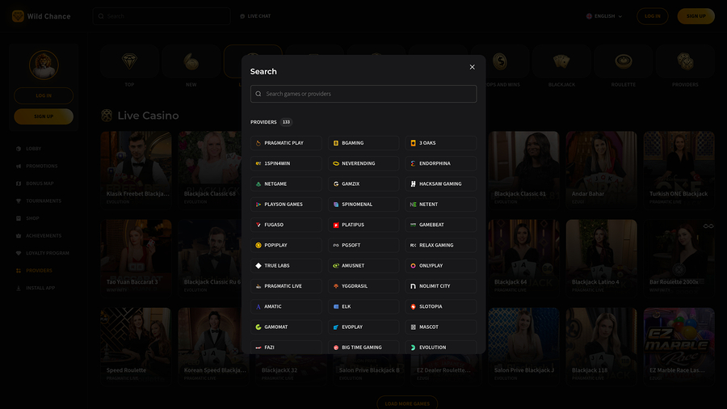Click the Onlyplay provider icon
The image size is (727, 409).
[x=413, y=266]
